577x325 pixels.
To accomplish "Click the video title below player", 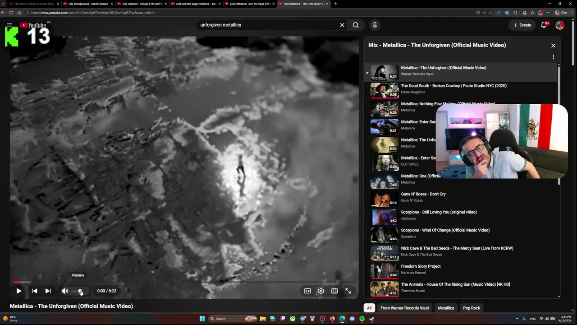I will coord(71,306).
